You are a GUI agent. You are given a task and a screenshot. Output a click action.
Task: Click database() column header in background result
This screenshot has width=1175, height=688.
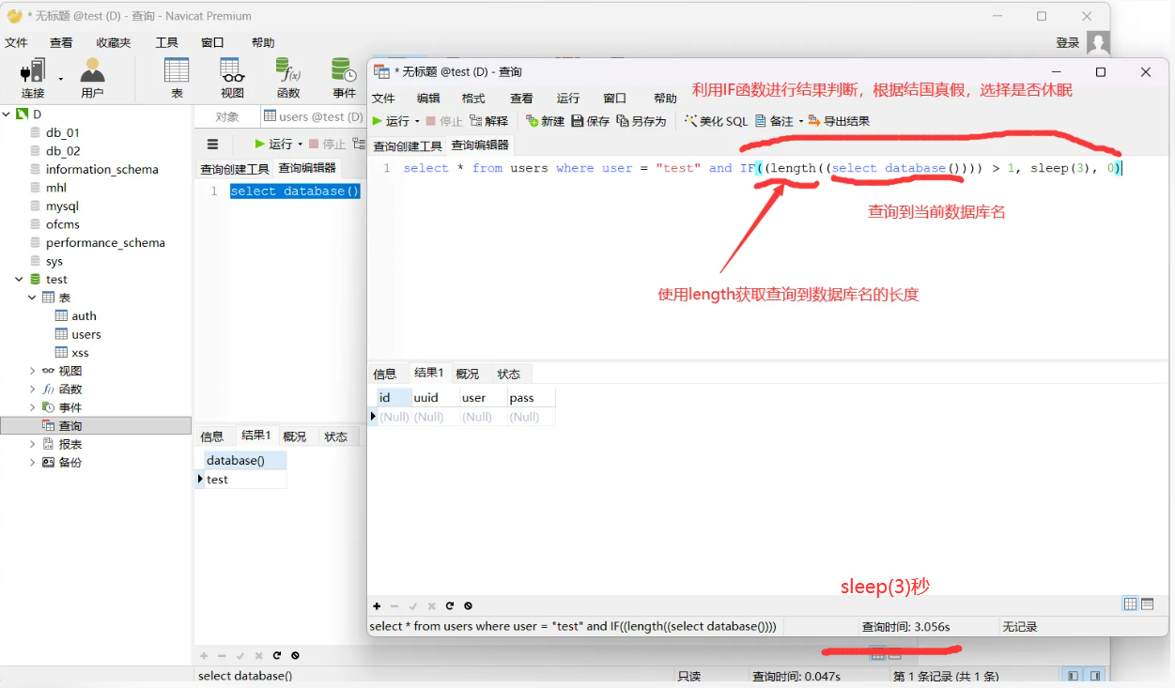click(245, 461)
